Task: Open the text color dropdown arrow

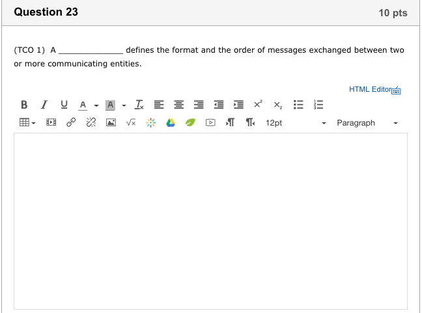Action: pyautogui.click(x=96, y=105)
